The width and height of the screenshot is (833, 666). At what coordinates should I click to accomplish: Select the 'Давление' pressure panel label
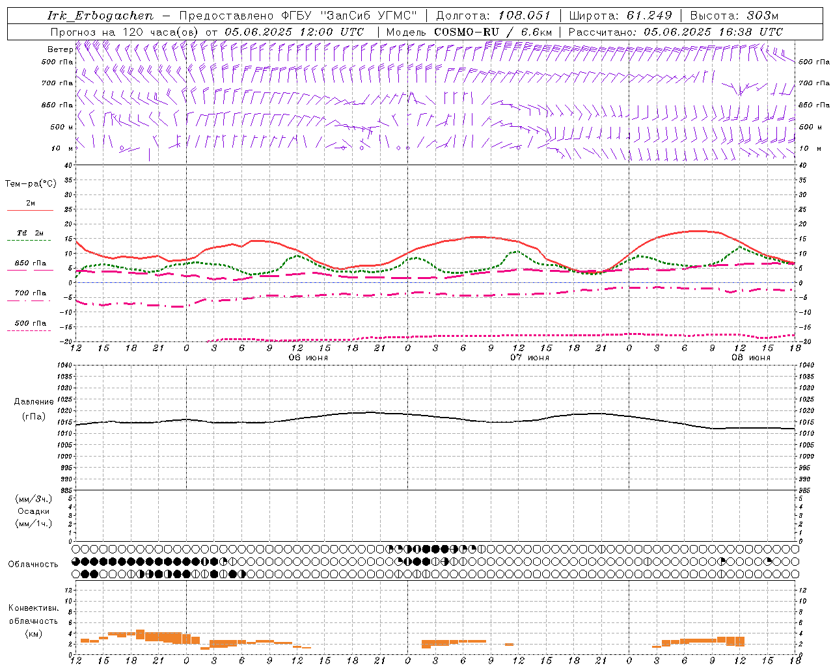[x=33, y=401]
